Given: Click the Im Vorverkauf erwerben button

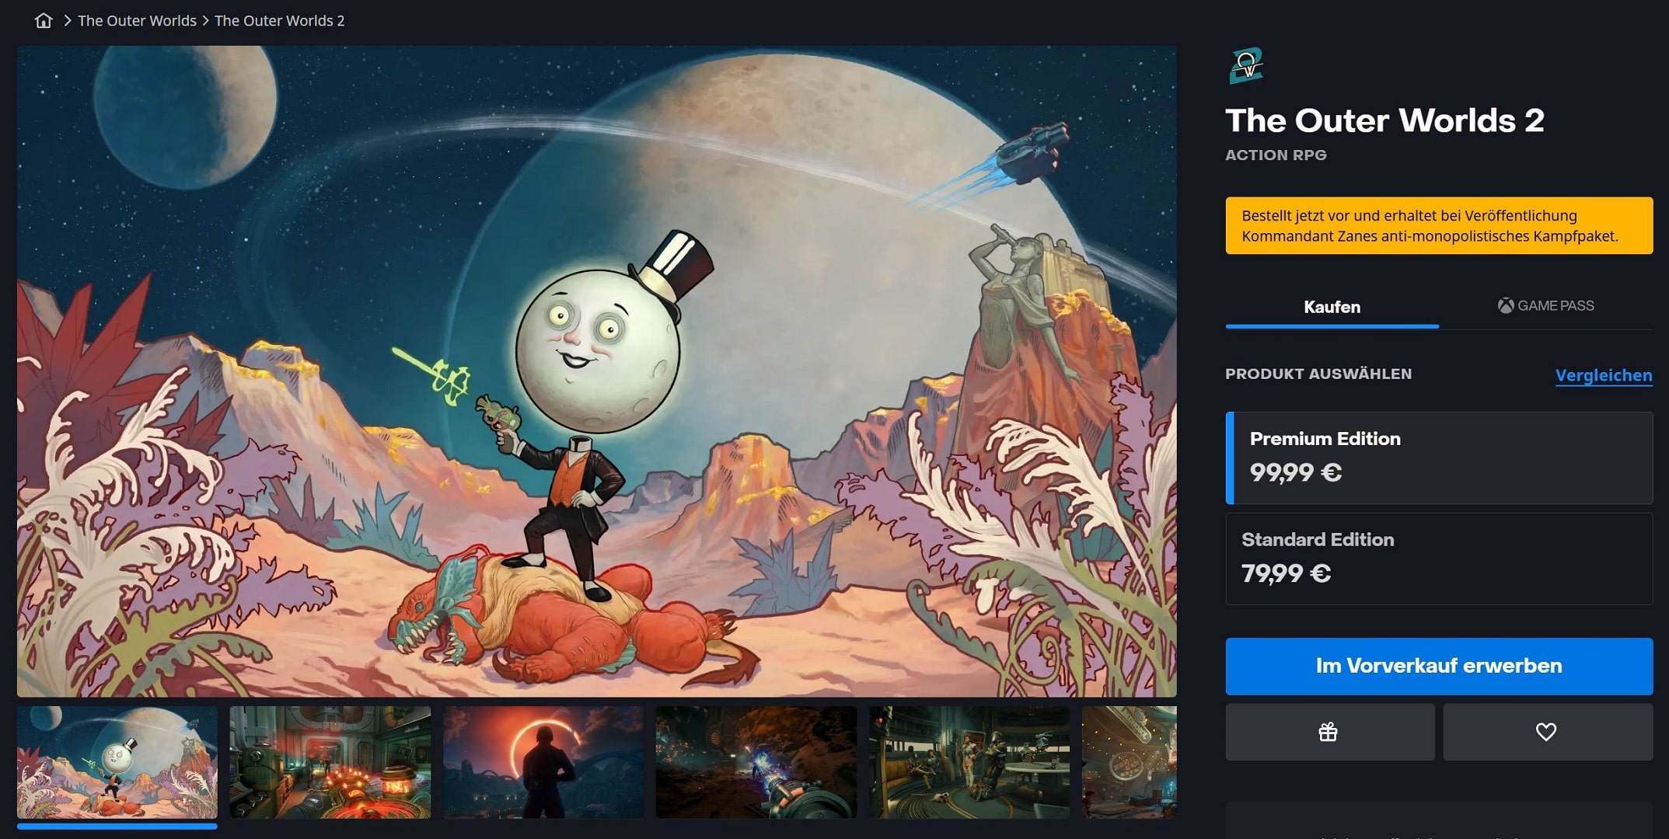Looking at the screenshot, I should click(1439, 666).
